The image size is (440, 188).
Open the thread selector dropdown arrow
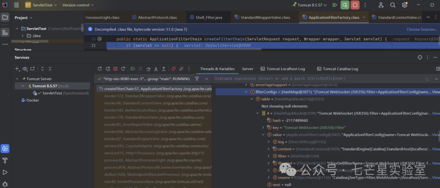(x=207, y=79)
